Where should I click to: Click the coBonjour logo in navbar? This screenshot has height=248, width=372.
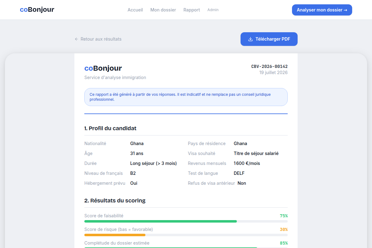pyautogui.click(x=37, y=10)
